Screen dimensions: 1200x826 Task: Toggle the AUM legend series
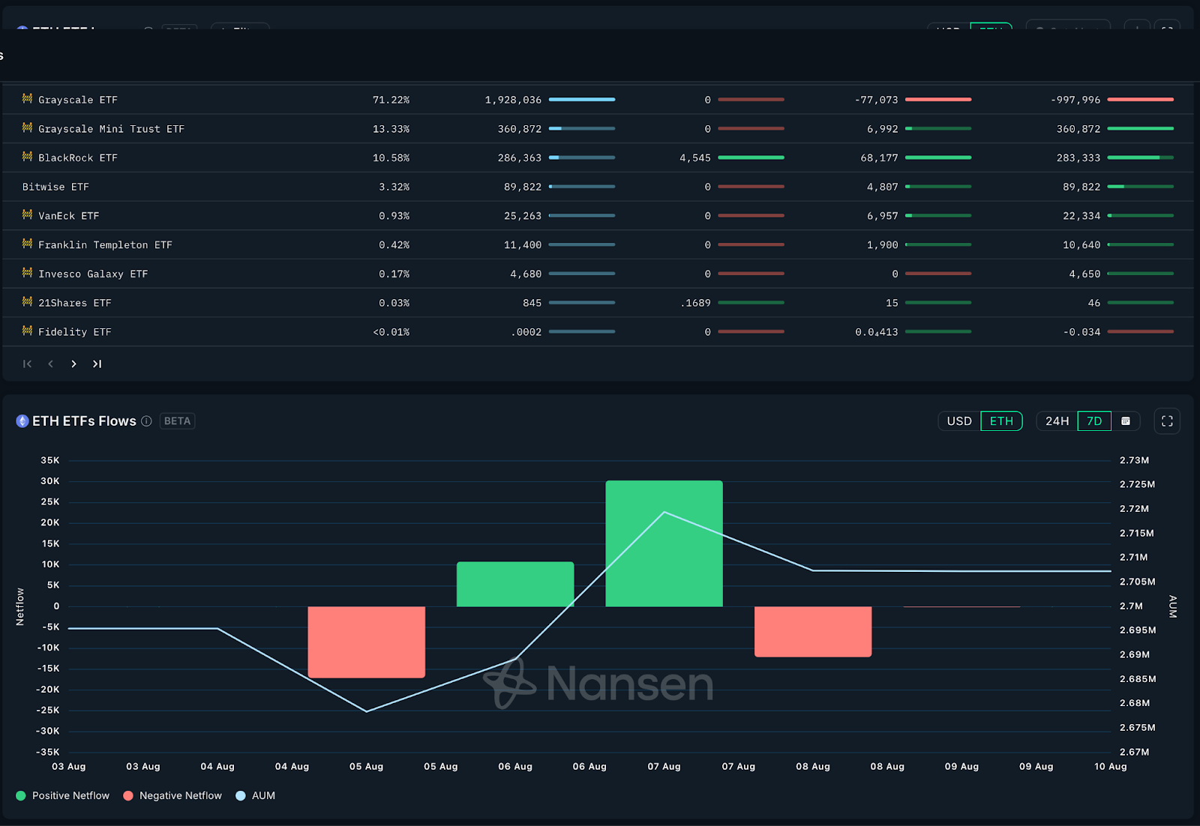coord(256,796)
